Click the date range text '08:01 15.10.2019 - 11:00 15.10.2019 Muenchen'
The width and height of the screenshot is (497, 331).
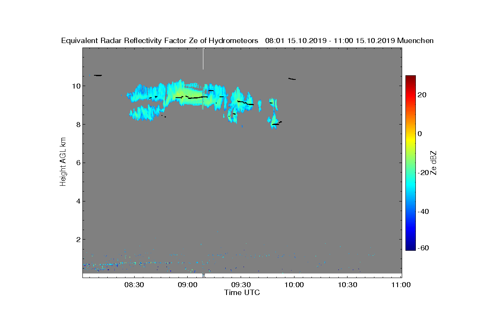(349, 41)
